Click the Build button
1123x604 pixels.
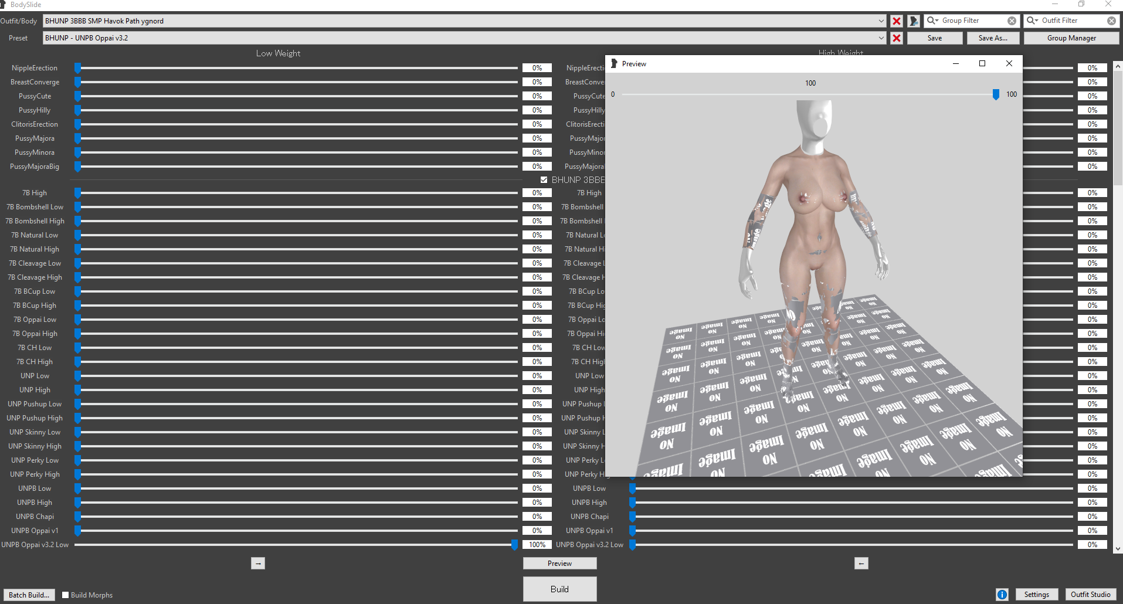coord(559,589)
